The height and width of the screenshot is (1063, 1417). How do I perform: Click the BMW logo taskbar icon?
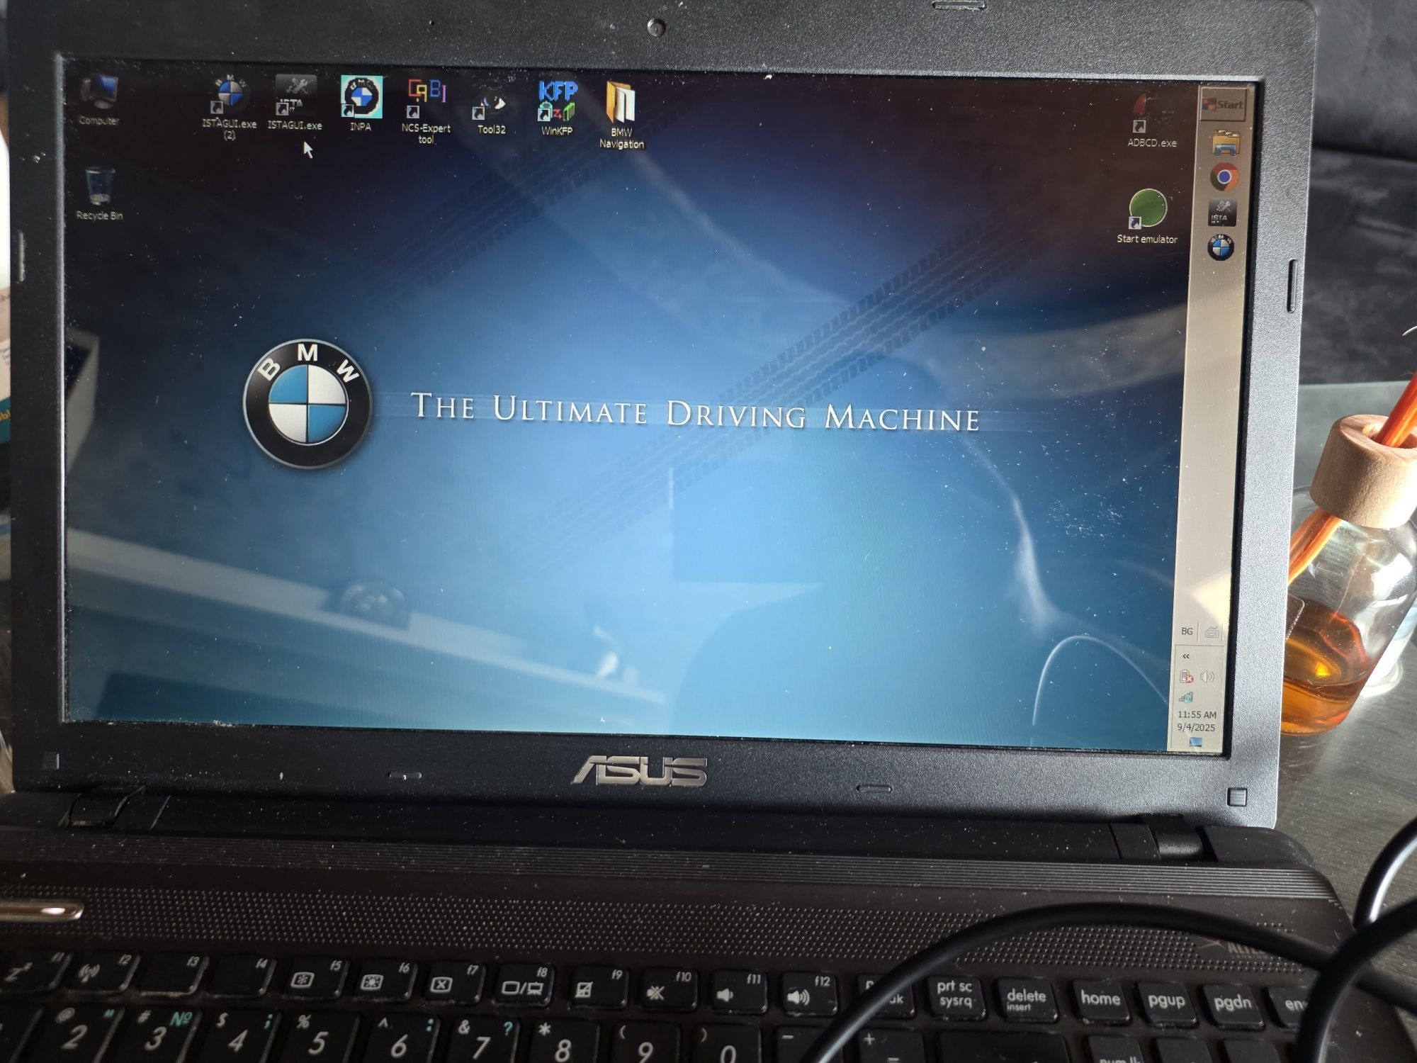point(1220,247)
